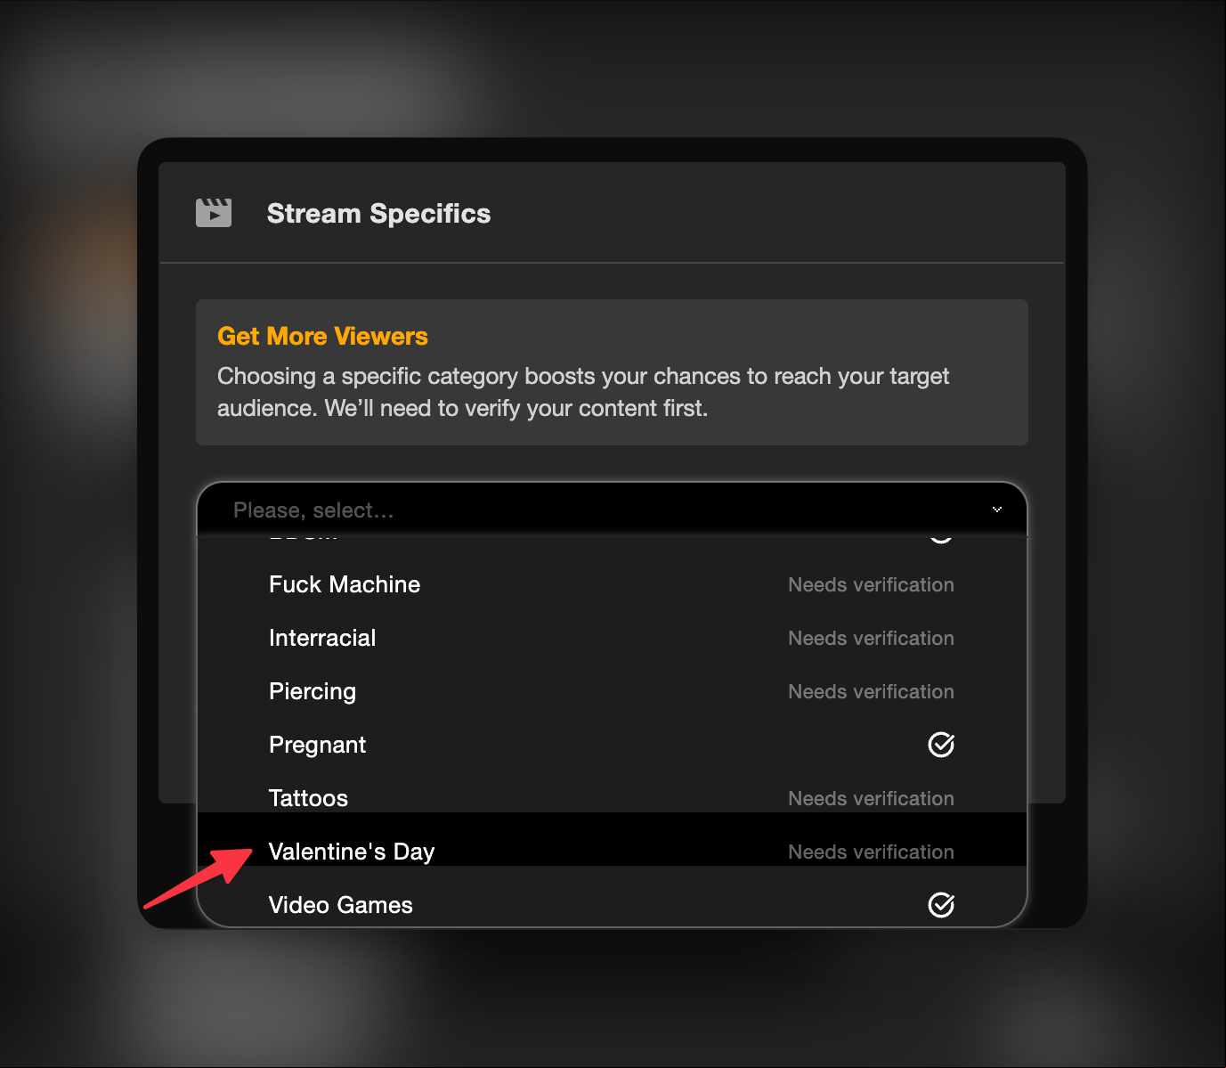Pick the Pregnant category option
The height and width of the screenshot is (1068, 1226).
[x=612, y=745]
